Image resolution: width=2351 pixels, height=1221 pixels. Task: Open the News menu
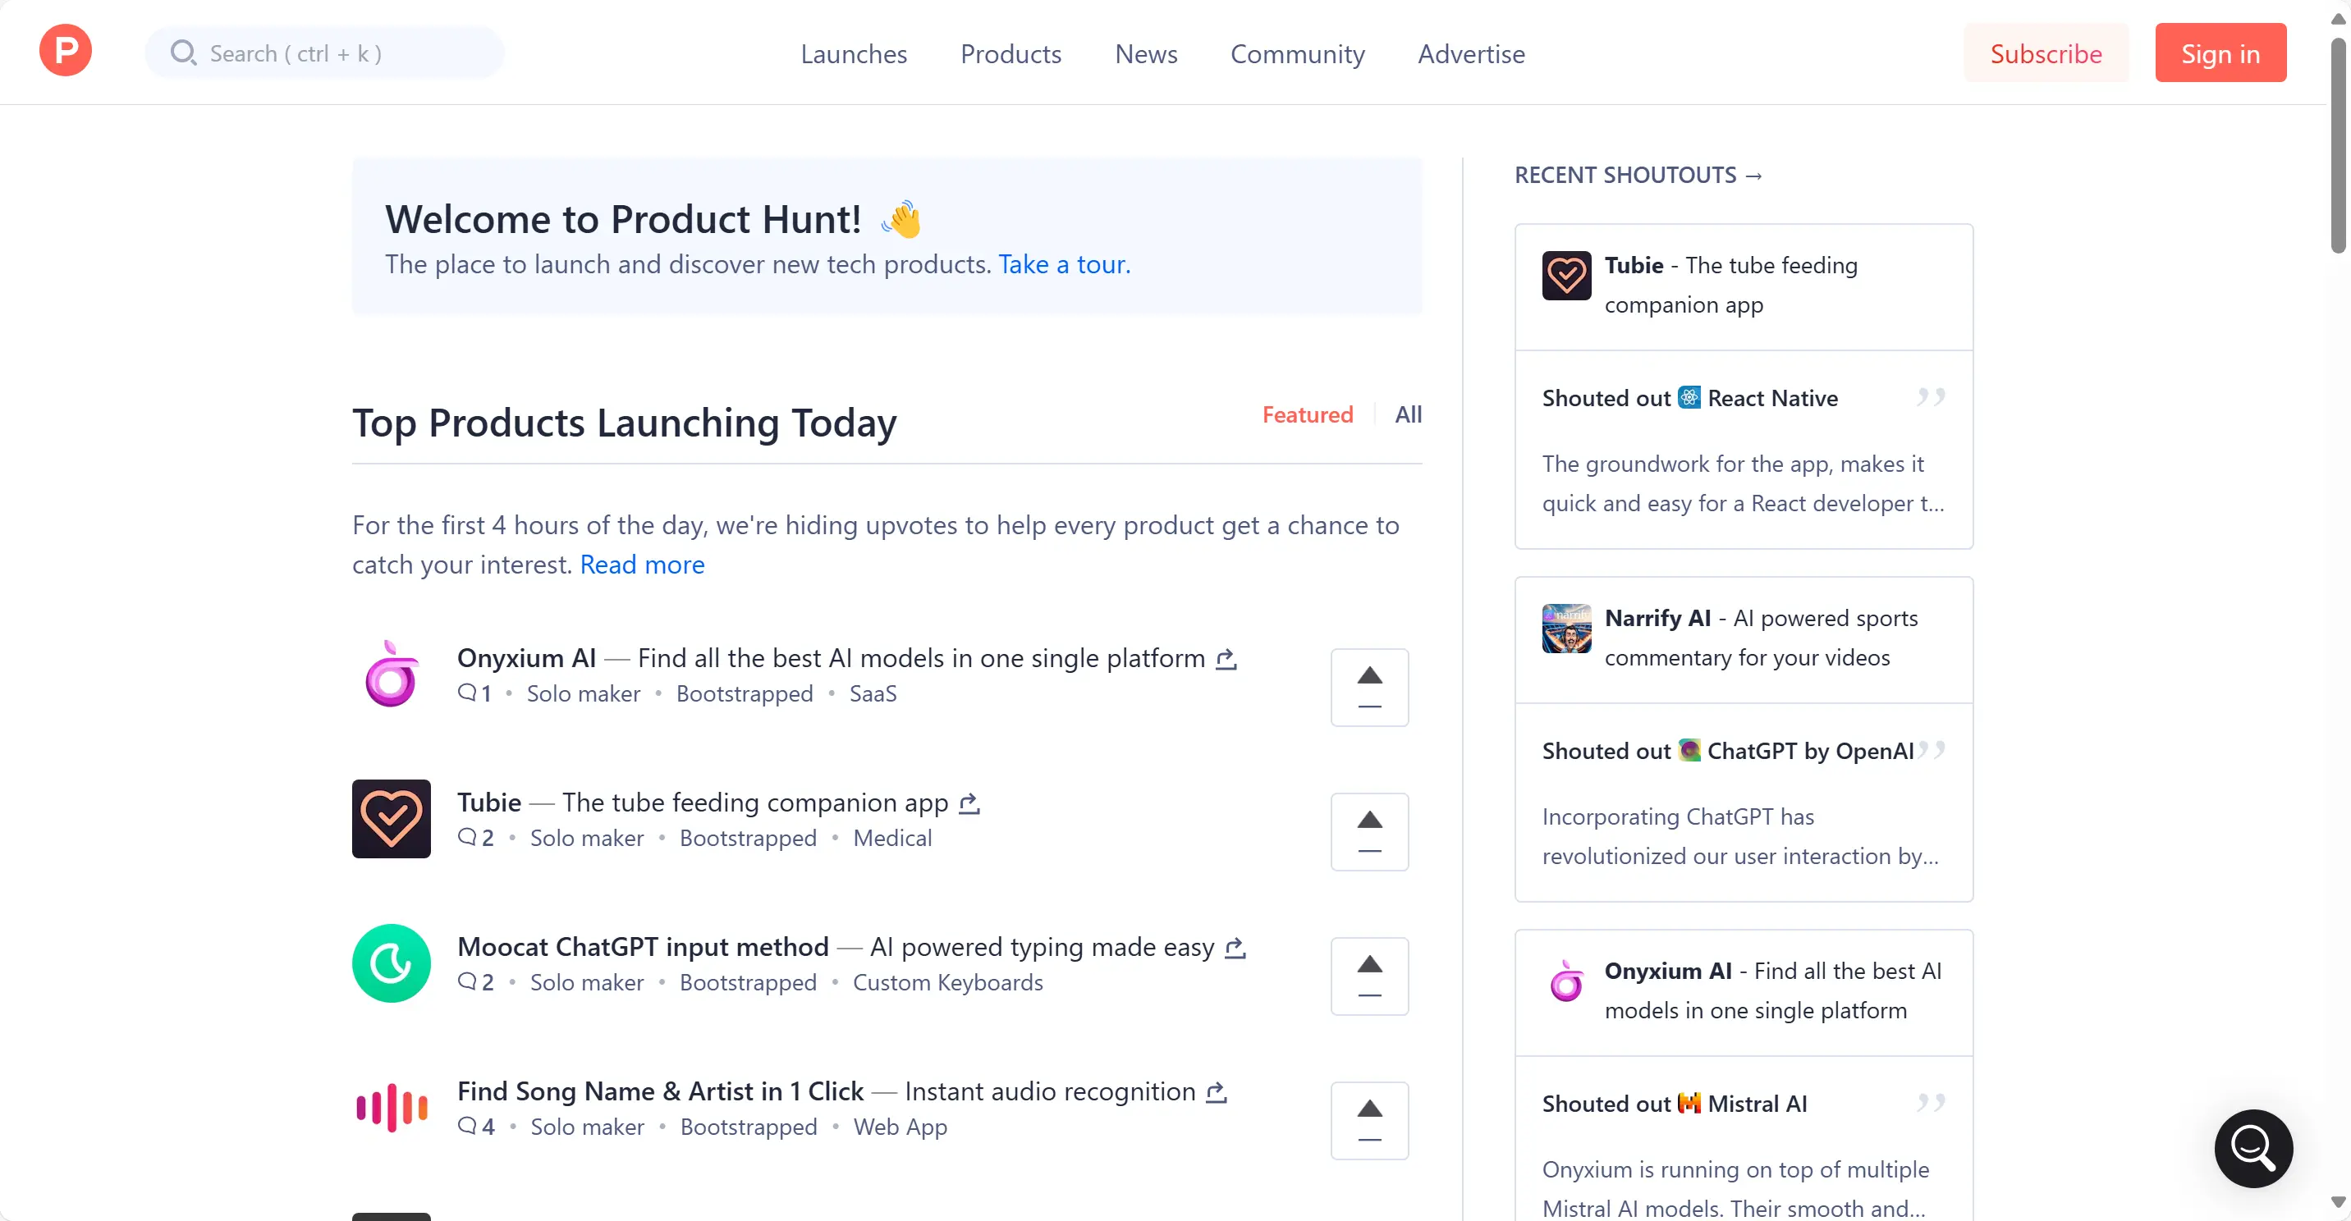pos(1145,54)
